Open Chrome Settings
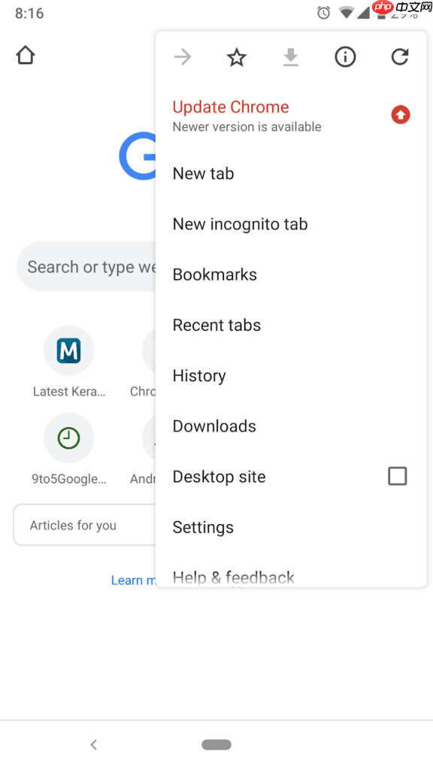 [203, 527]
